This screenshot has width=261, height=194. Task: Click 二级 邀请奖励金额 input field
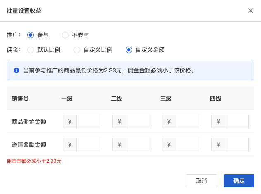pyautogui.click(x=138, y=145)
